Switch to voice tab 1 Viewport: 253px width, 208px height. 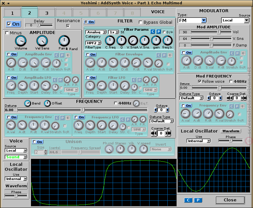click(13, 13)
